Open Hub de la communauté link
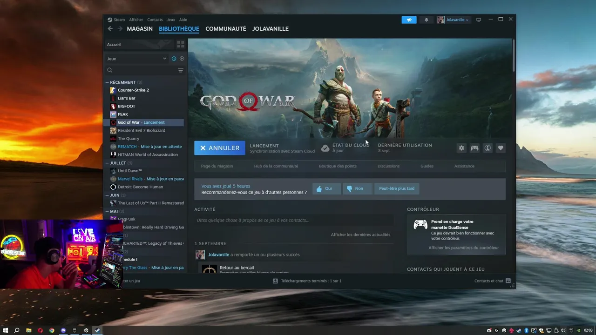Screen dimensions: 596x335 pyautogui.click(x=276, y=166)
